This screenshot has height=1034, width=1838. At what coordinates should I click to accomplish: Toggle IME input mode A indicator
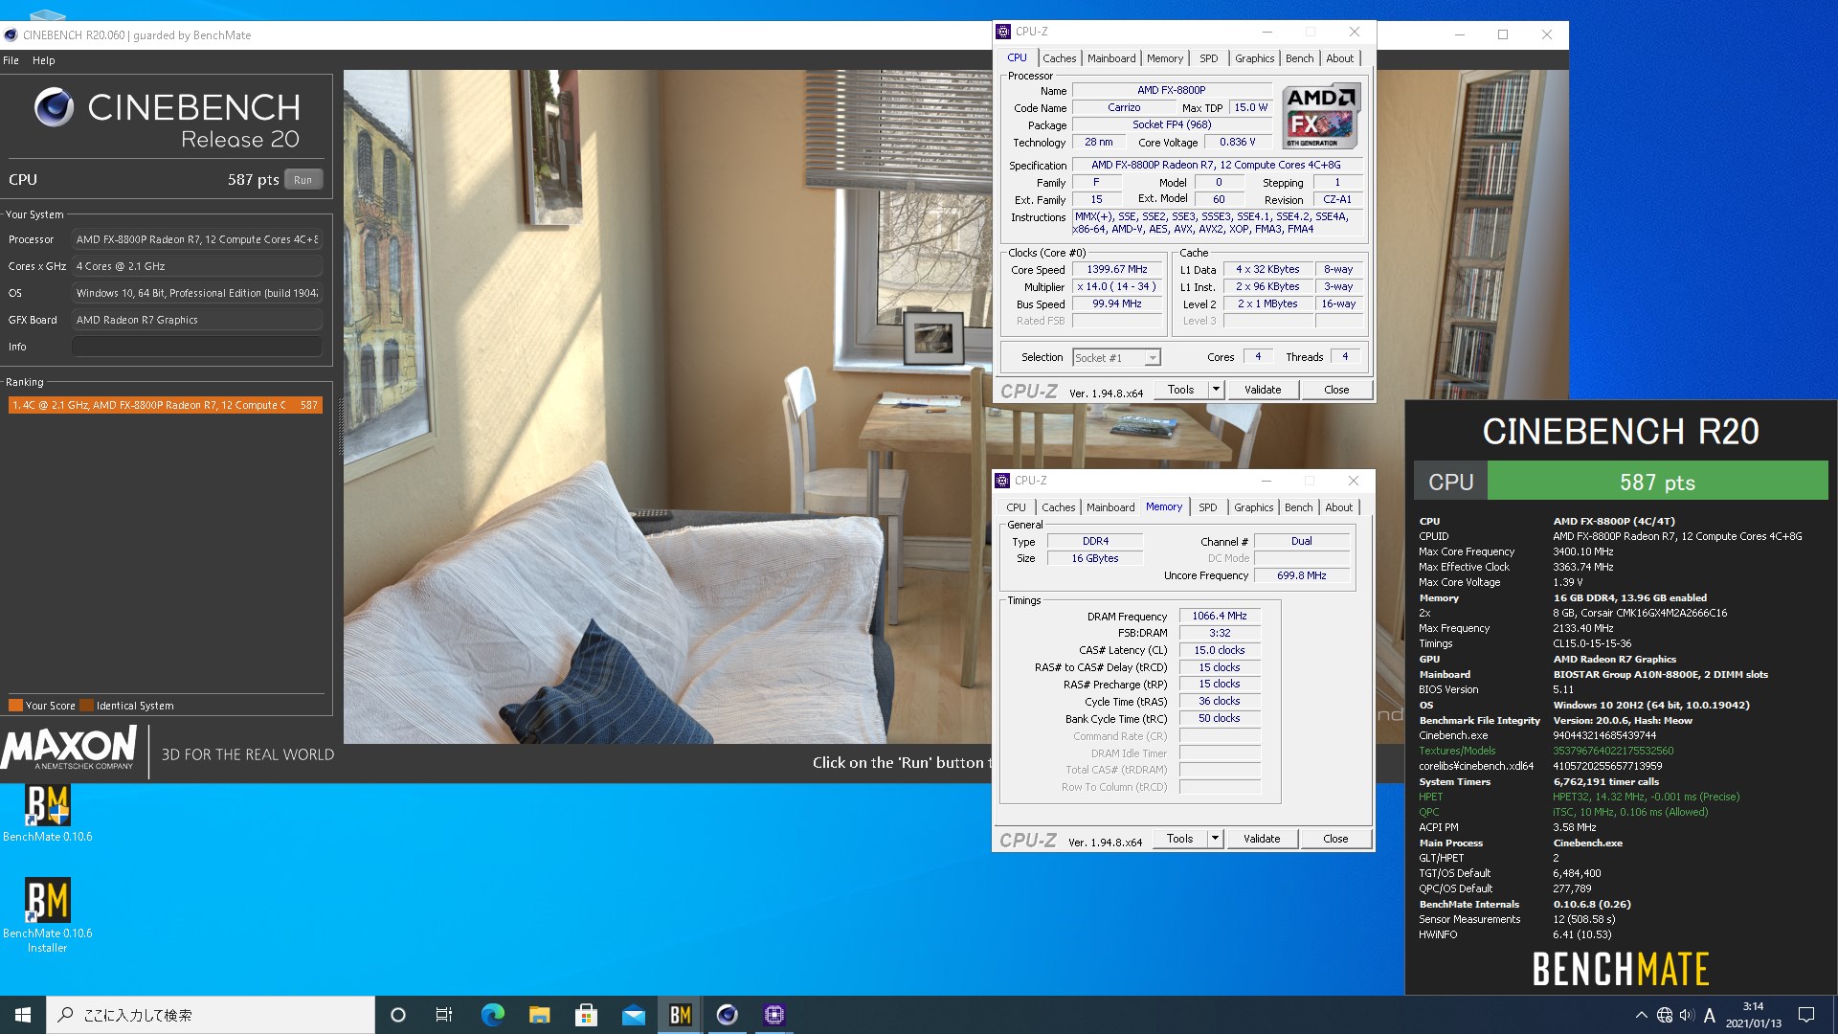pyautogui.click(x=1709, y=1015)
